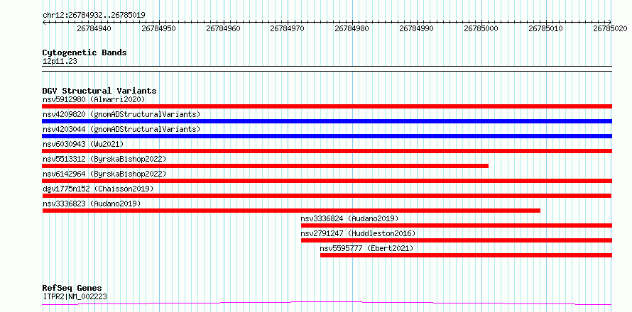Open gnomAD variant label nsv4203044
This screenshot has width=632, height=312.
pyautogui.click(x=121, y=129)
